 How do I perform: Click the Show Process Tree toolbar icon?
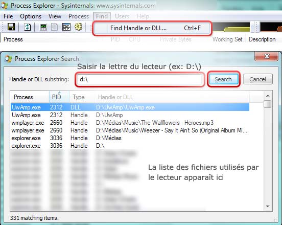pyautogui.click(x=54, y=27)
